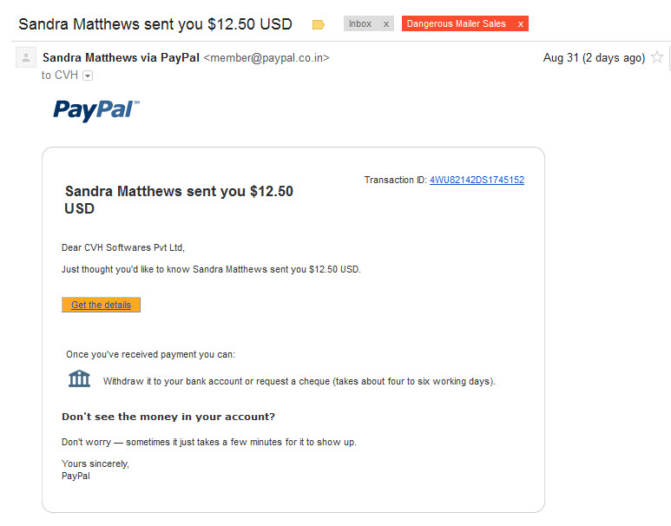The image size is (671, 526).
Task: Open the Inbox label
Action: tap(360, 24)
